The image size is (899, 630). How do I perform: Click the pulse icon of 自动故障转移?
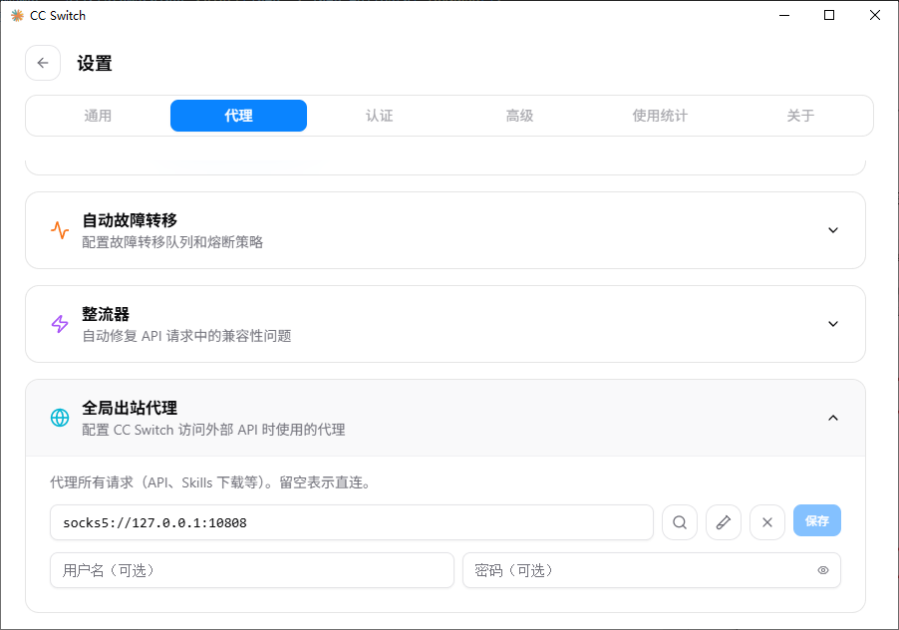pyautogui.click(x=60, y=230)
